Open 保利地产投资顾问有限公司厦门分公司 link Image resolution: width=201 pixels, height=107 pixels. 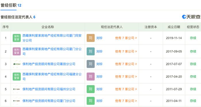click(x=49, y=101)
